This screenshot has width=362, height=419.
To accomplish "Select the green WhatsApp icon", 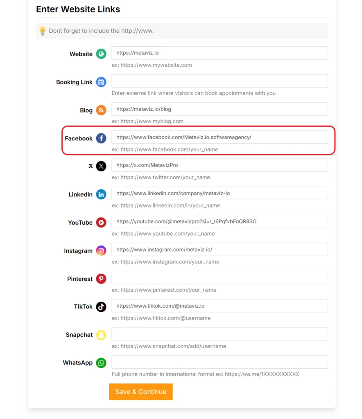I will pyautogui.click(x=101, y=363).
